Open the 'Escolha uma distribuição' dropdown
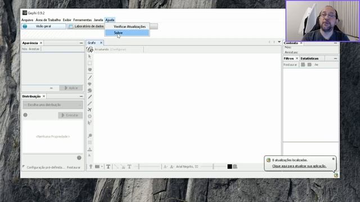This screenshot has height=202, width=360. pos(52,105)
